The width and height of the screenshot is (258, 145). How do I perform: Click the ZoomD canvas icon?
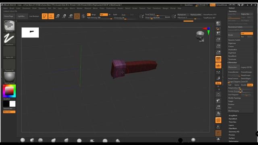click(x=218, y=107)
